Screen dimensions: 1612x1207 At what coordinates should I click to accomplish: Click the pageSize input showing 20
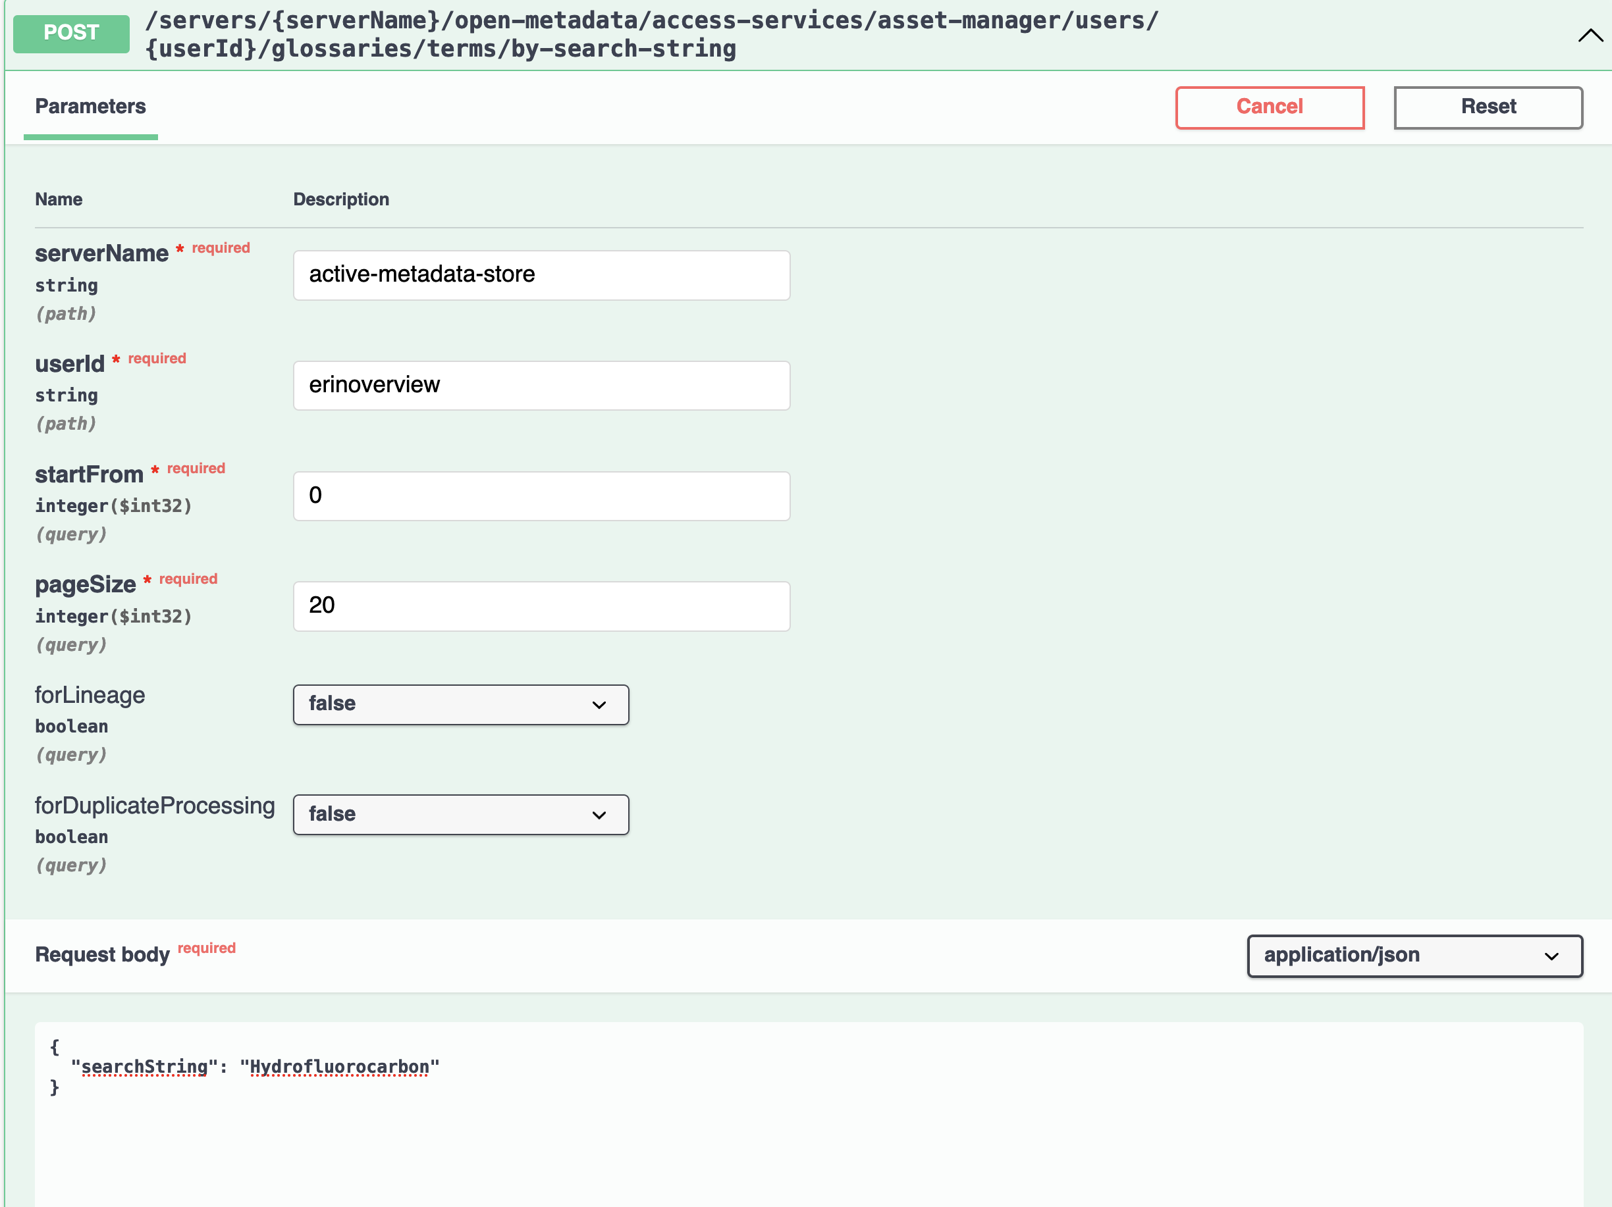coord(541,605)
